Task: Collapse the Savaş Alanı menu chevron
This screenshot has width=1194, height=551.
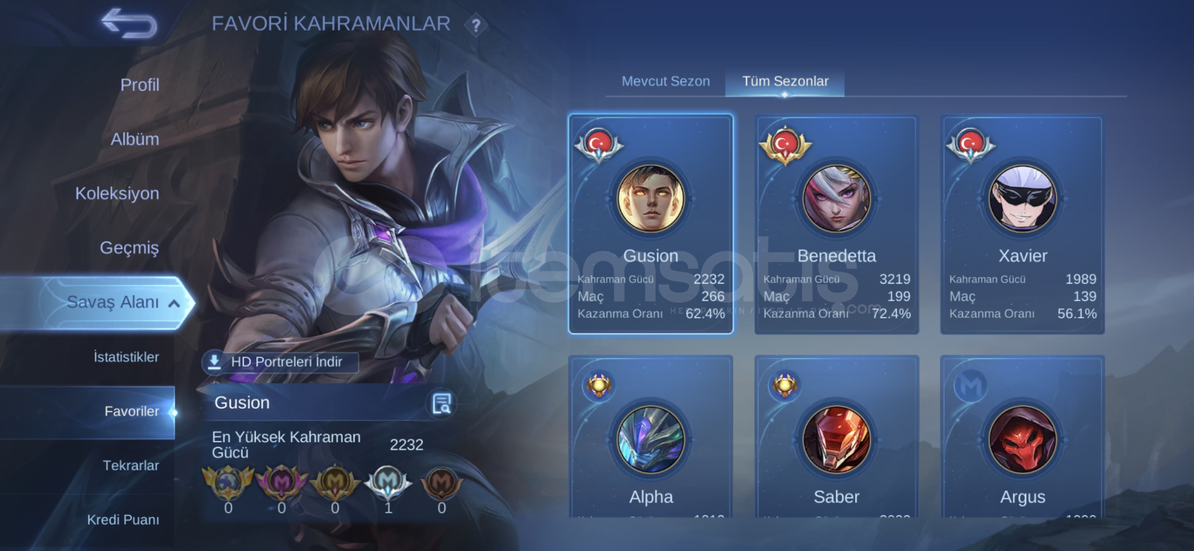Action: 174,304
